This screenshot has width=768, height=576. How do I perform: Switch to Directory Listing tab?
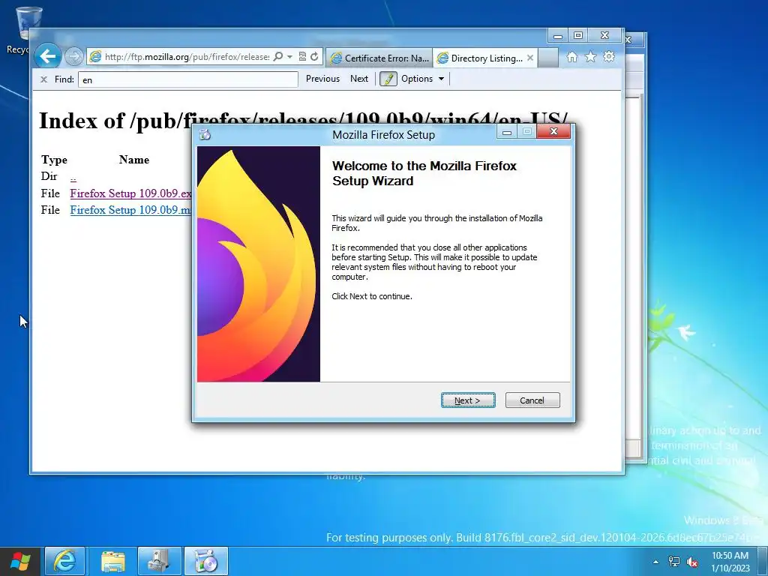(x=481, y=58)
